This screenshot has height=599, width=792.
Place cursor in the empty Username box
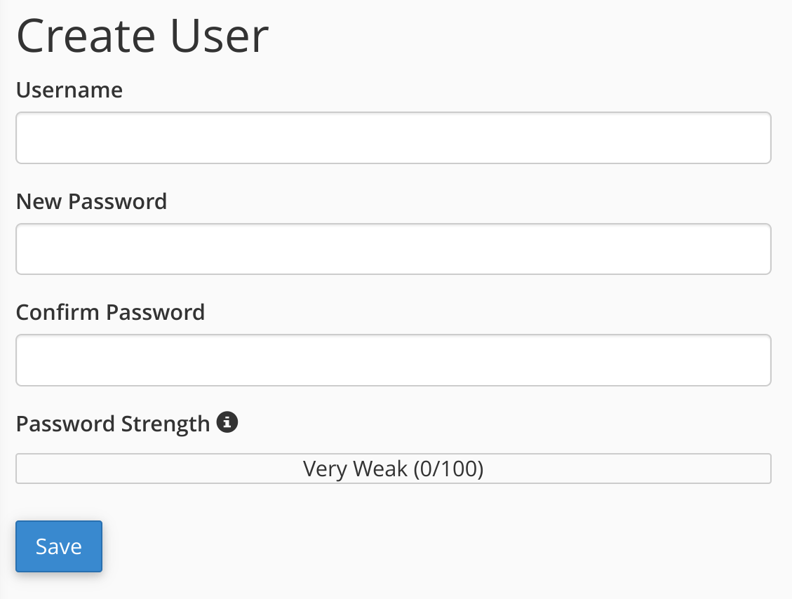(393, 137)
